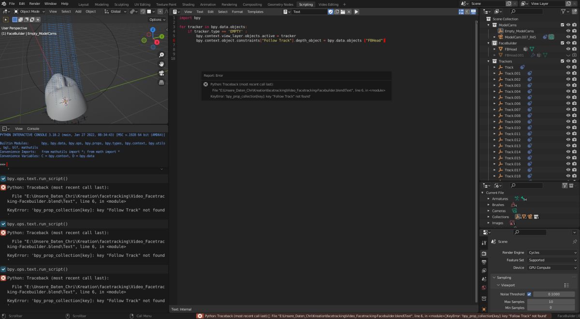
Task: Click Noise Threshold 0.1000 value slider
Action: point(555,294)
